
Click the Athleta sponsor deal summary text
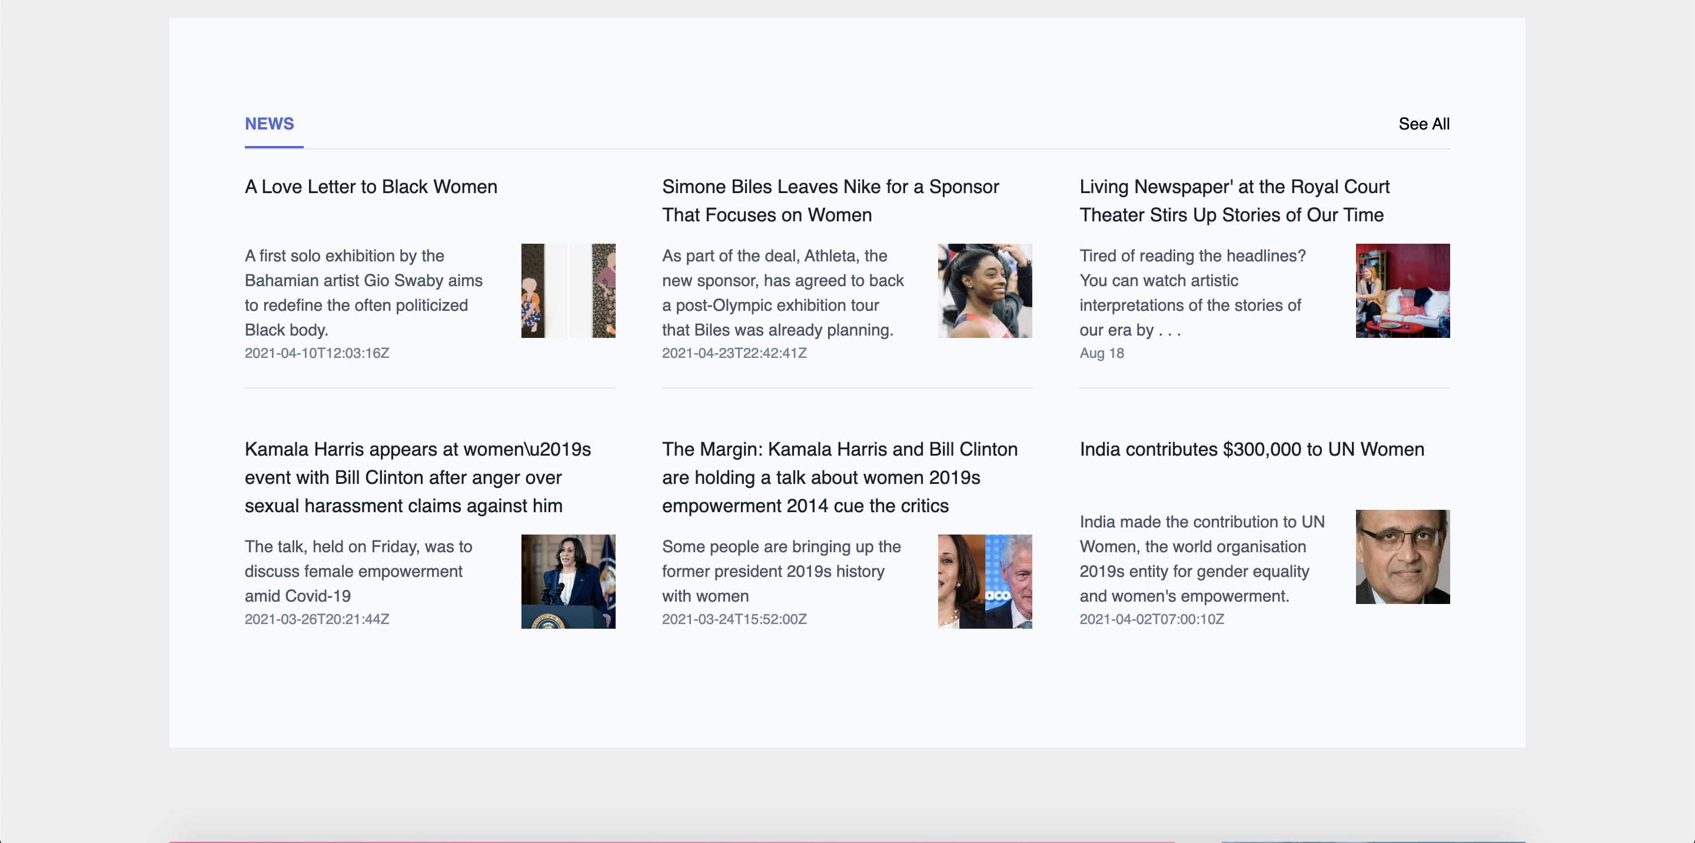(782, 293)
